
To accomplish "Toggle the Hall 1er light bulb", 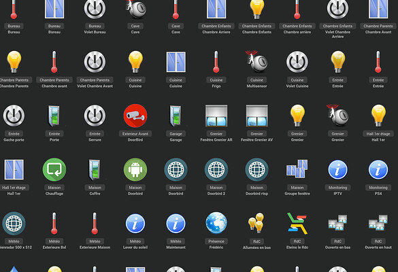I will click(x=378, y=116).
